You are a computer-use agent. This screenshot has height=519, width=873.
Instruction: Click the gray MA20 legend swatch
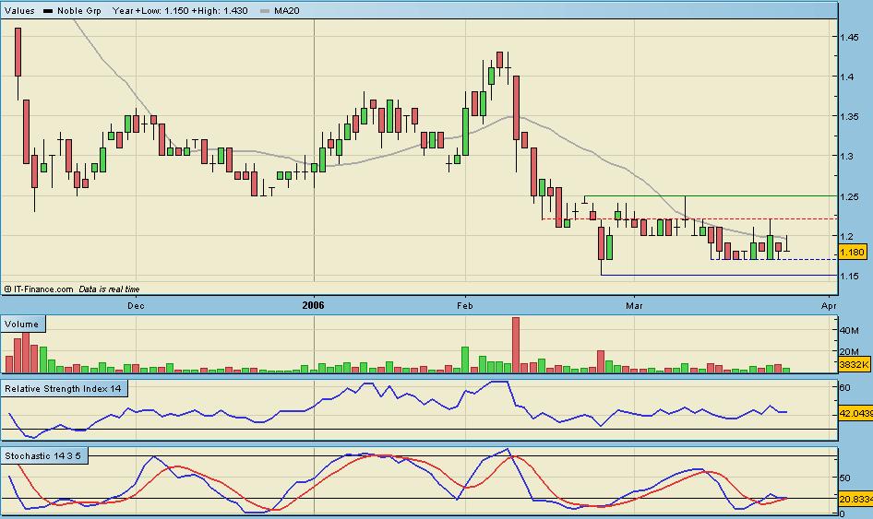coord(265,10)
